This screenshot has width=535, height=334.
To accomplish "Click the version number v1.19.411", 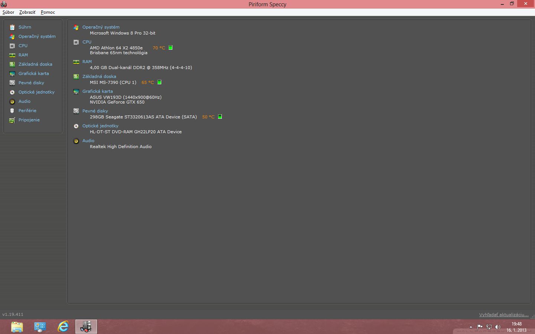I will tap(13, 314).
